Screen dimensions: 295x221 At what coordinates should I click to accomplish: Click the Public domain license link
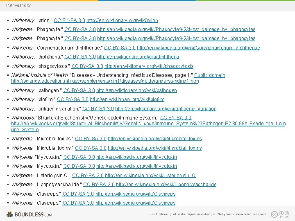(210, 75)
